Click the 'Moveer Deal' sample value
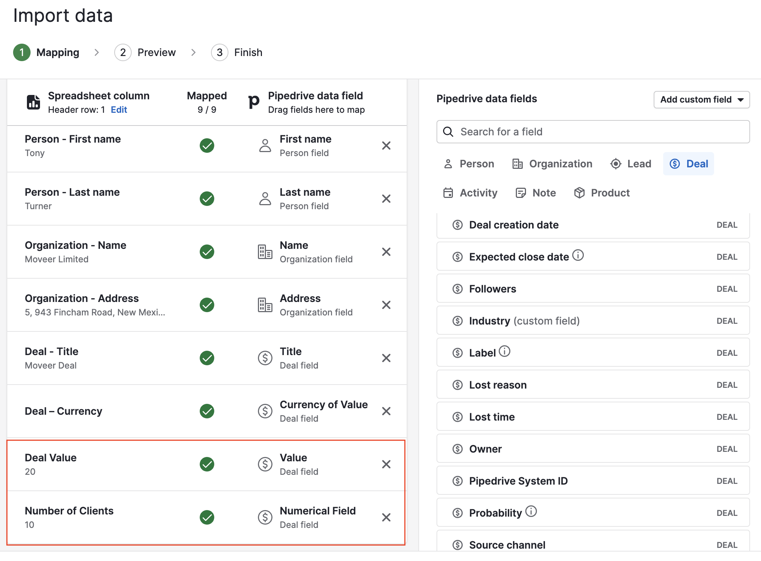 51,365
